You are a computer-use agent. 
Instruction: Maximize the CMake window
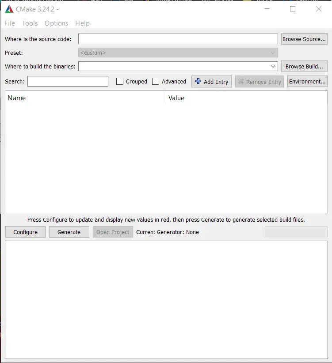click(x=293, y=9)
